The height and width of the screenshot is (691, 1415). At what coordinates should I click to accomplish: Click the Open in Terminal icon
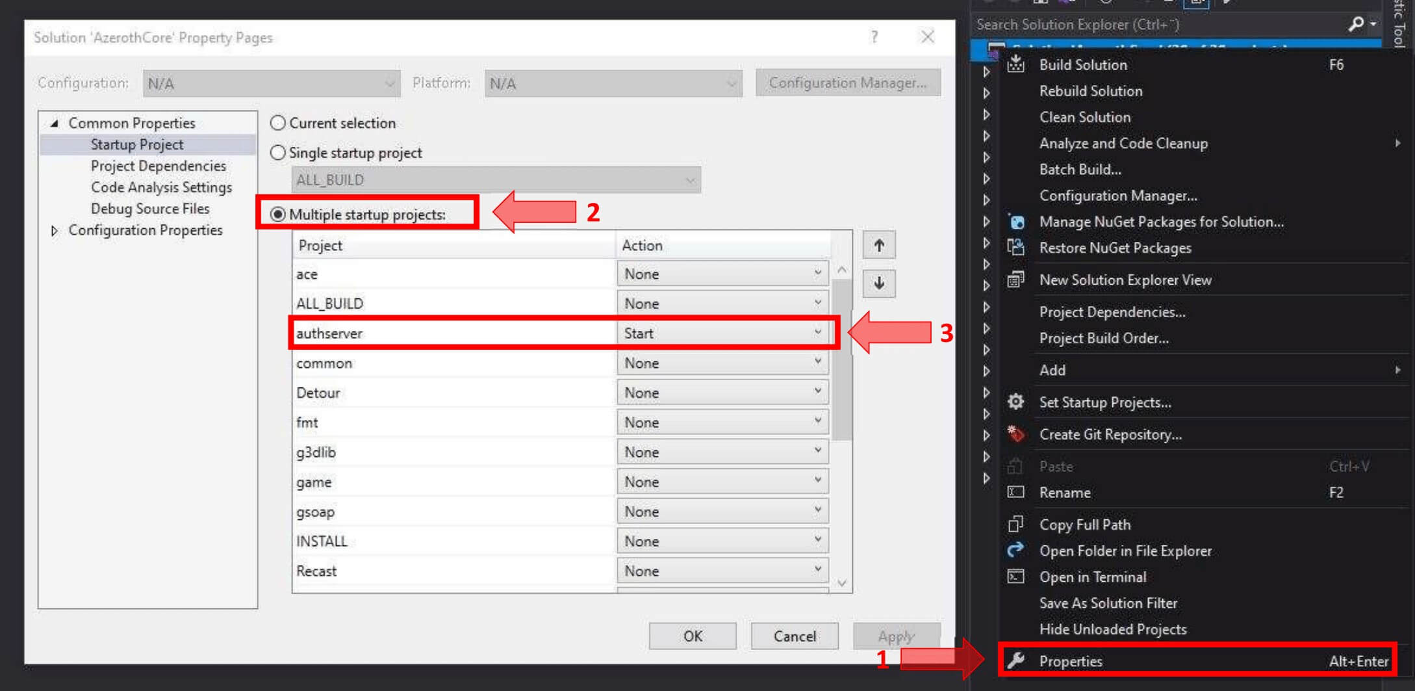(1015, 577)
